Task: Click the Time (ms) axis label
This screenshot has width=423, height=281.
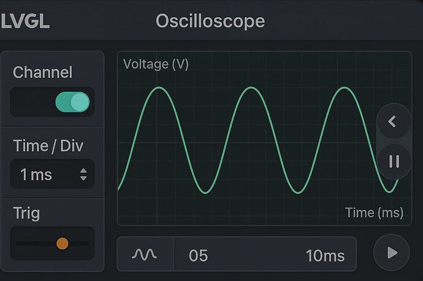Action: tap(374, 212)
